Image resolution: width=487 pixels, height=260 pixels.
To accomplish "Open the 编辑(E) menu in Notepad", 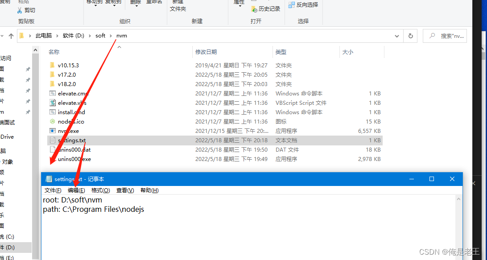I will 76,190.
